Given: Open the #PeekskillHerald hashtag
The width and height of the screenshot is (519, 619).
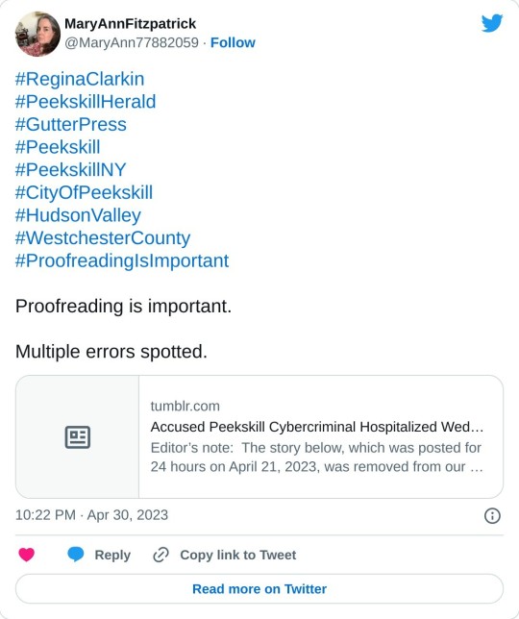Looking at the screenshot, I should (86, 102).
